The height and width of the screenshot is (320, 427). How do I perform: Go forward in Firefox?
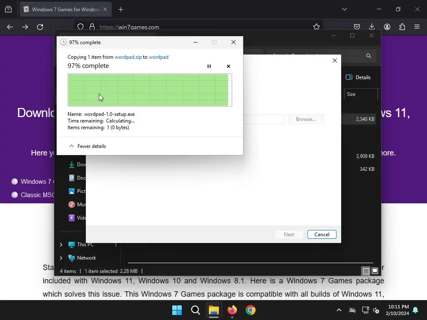25,27
